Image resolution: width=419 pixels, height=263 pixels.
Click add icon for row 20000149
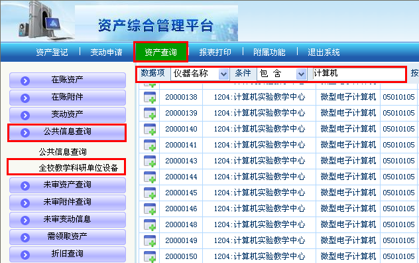[150, 241]
